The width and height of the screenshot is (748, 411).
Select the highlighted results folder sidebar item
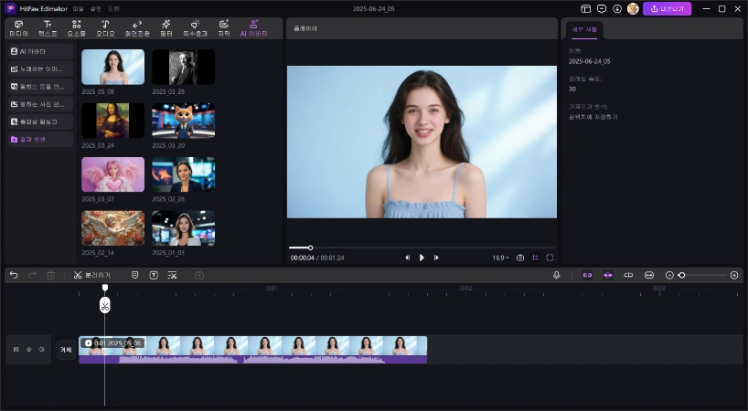[x=40, y=140]
